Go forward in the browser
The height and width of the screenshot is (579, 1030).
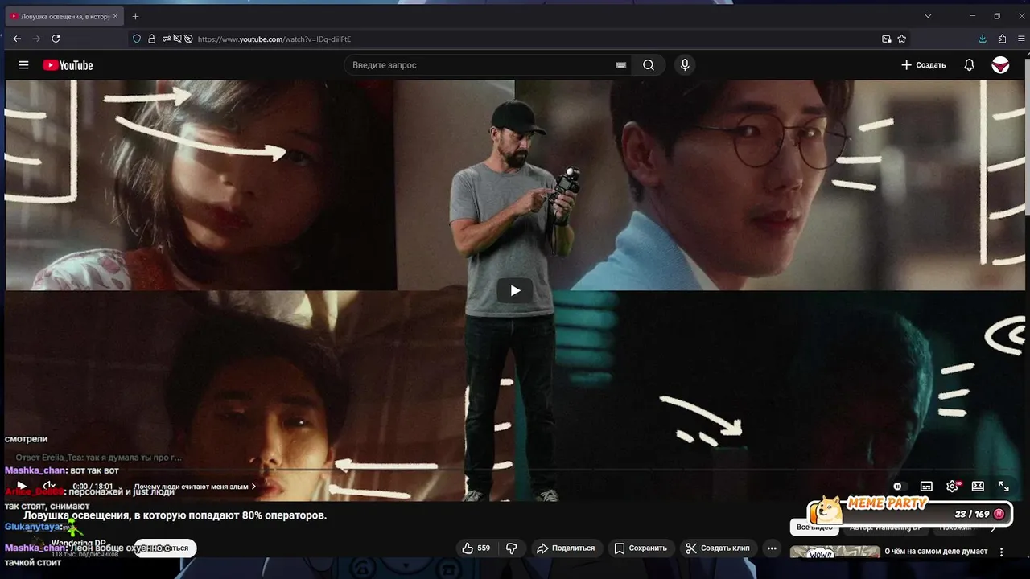(x=36, y=39)
